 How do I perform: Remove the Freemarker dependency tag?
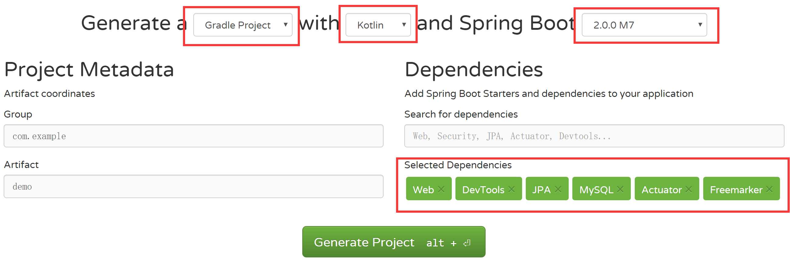pyautogui.click(x=769, y=189)
